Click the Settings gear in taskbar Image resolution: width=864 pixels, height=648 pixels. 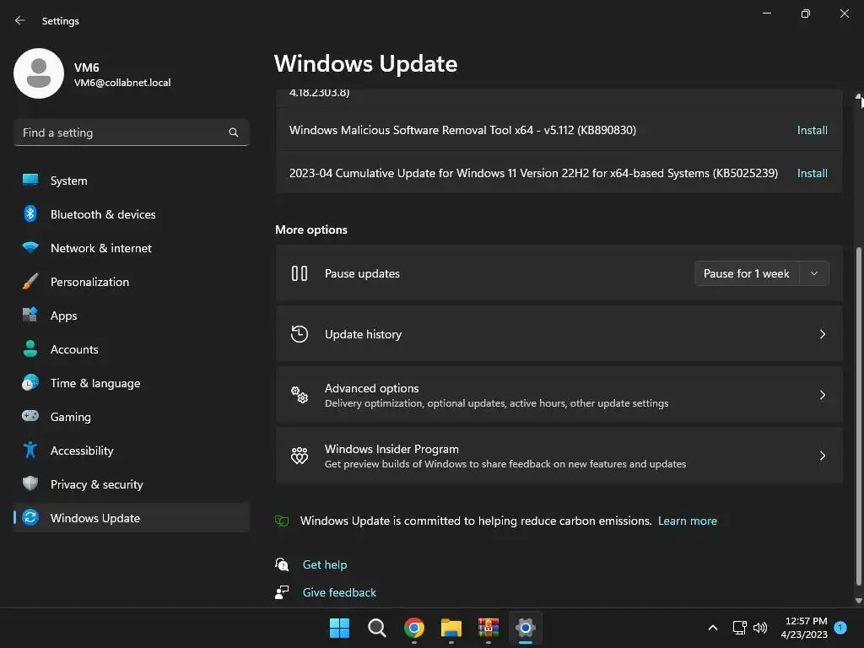click(526, 628)
